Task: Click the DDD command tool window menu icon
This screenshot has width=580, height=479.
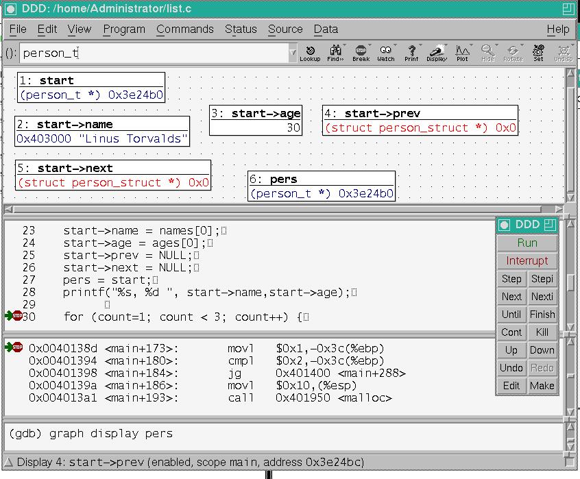Action: point(504,225)
